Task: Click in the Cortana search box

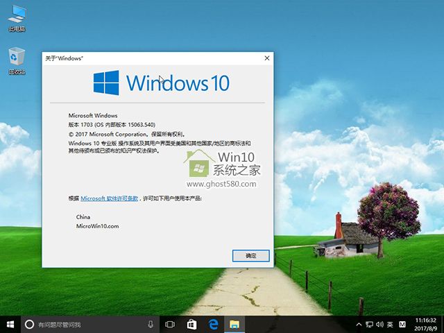Action: point(91,324)
